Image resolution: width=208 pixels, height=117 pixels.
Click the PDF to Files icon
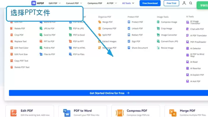(x=70, y=54)
